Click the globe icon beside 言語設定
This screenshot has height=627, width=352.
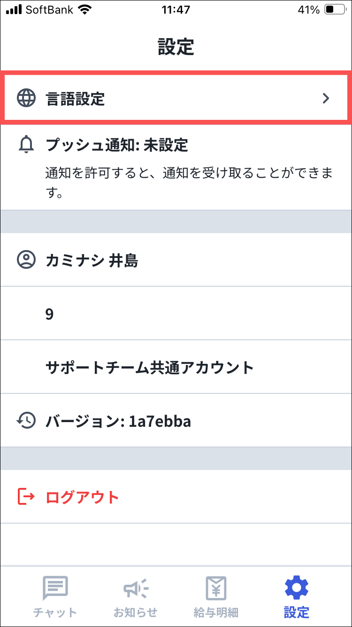pos(26,99)
